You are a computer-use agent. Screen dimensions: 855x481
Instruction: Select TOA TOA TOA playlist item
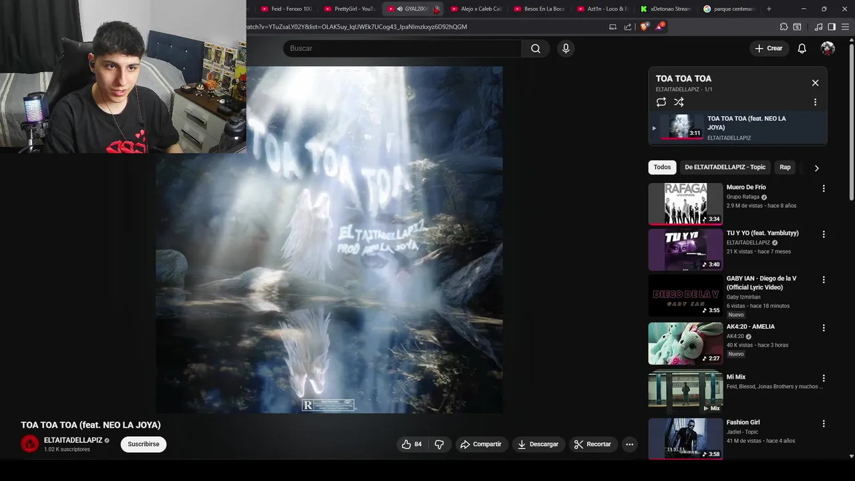click(x=737, y=127)
